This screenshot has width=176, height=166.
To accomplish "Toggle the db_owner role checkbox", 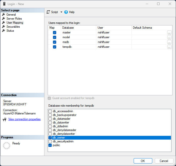I will [x=50, y=138].
